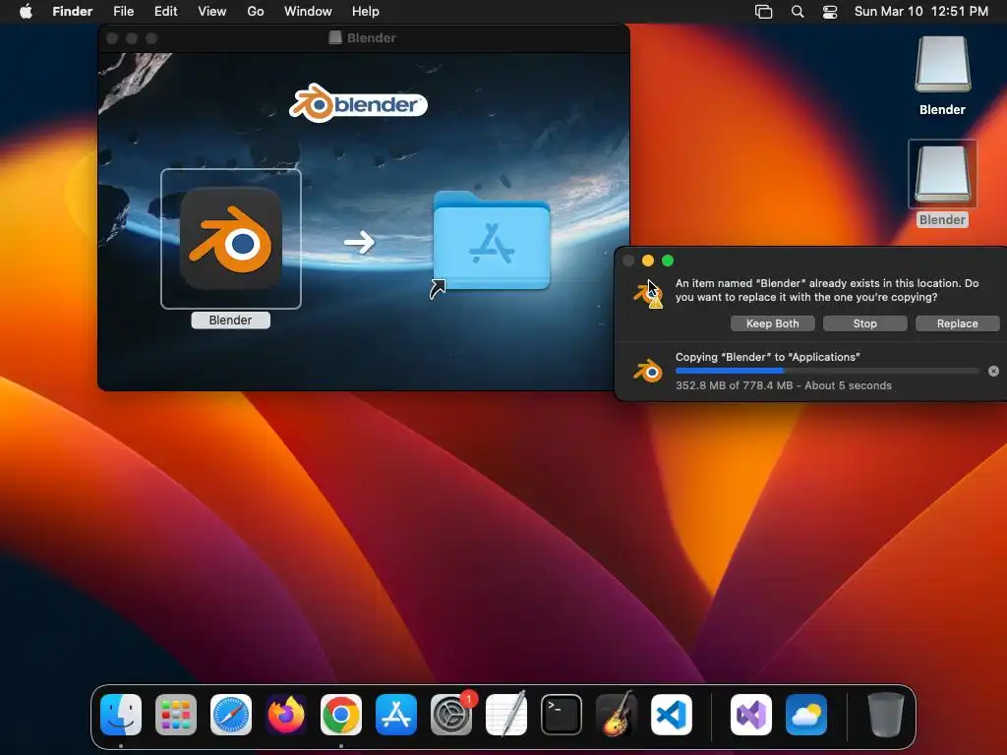
Task: Open purple Visual Studio from the Dock
Action: click(x=750, y=715)
